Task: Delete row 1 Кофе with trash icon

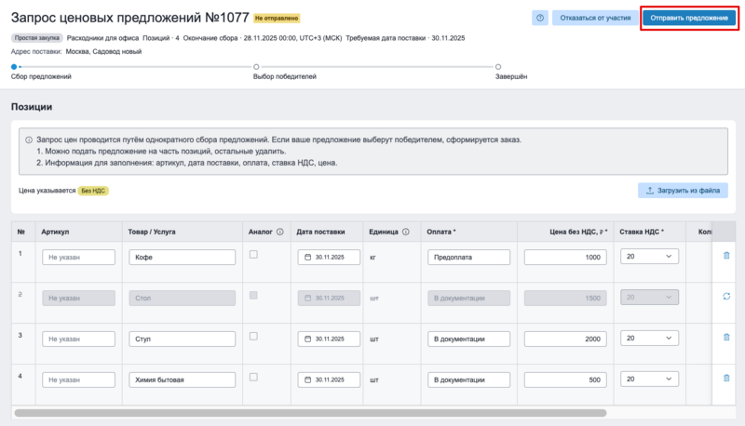Action: point(726,256)
